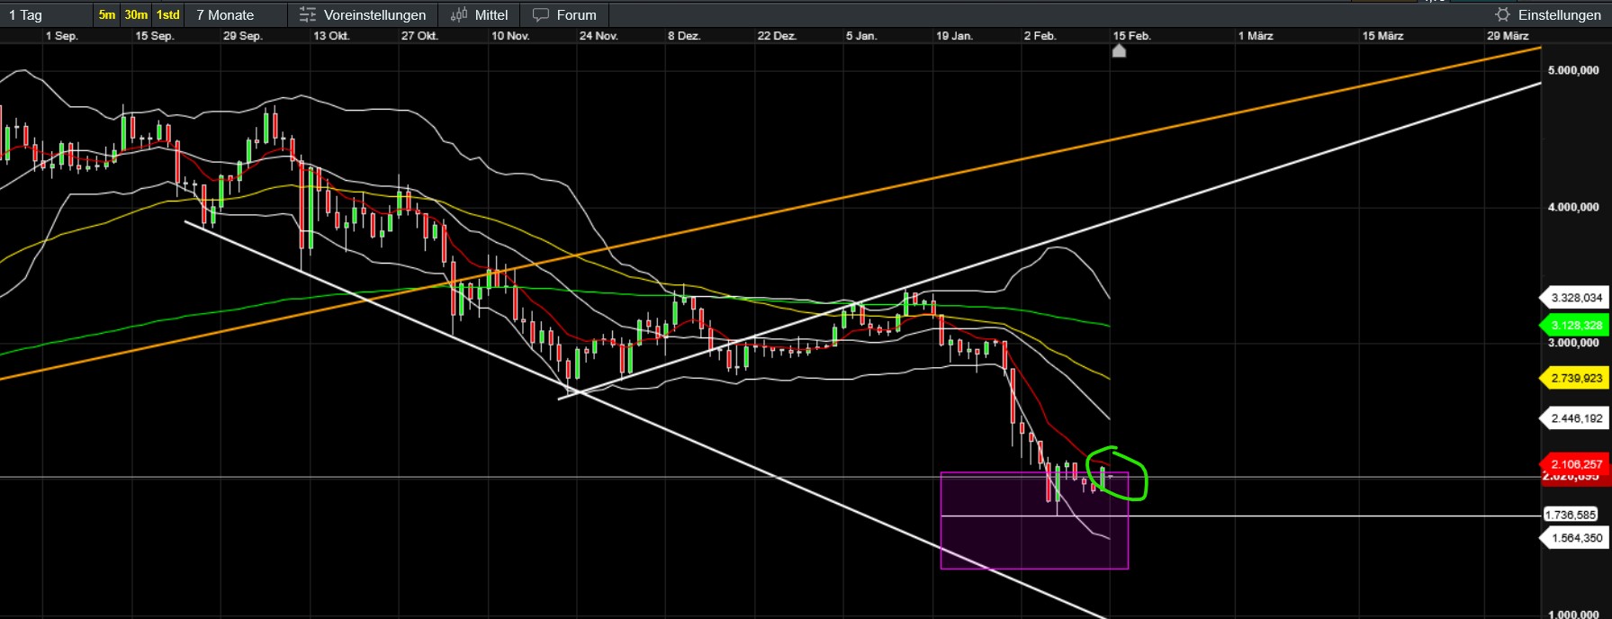Select the green 3.128,328 price label

[x=1576, y=325]
